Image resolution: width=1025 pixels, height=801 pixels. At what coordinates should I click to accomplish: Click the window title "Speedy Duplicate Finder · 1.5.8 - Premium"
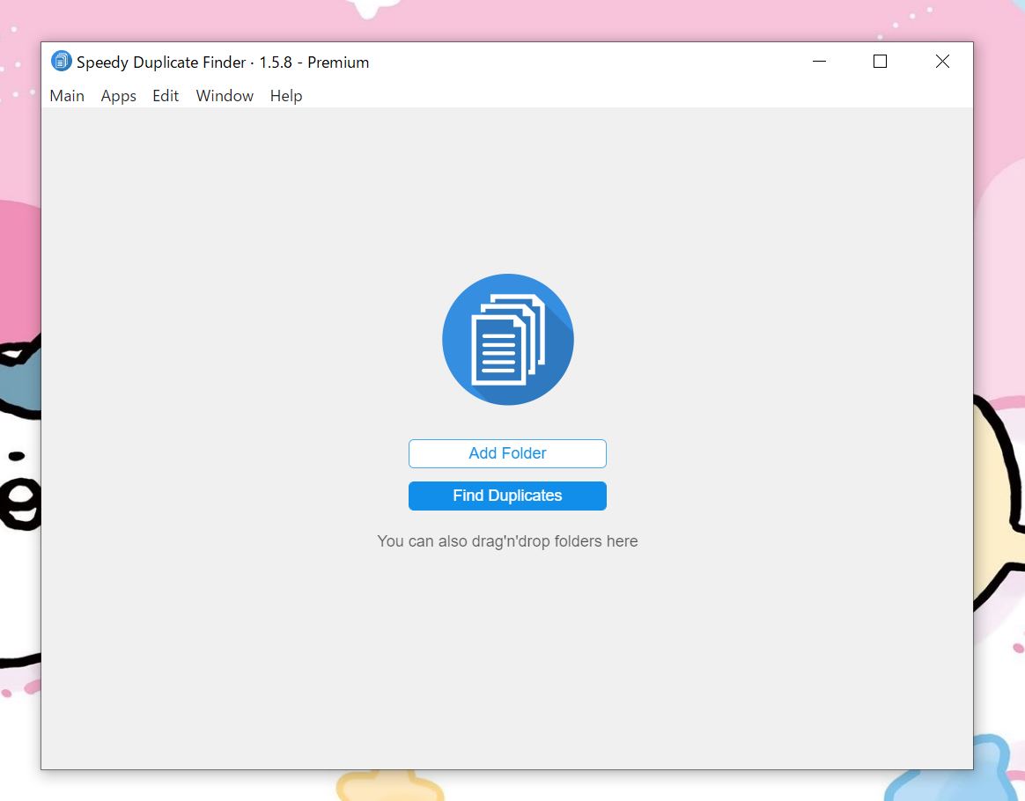tap(223, 62)
